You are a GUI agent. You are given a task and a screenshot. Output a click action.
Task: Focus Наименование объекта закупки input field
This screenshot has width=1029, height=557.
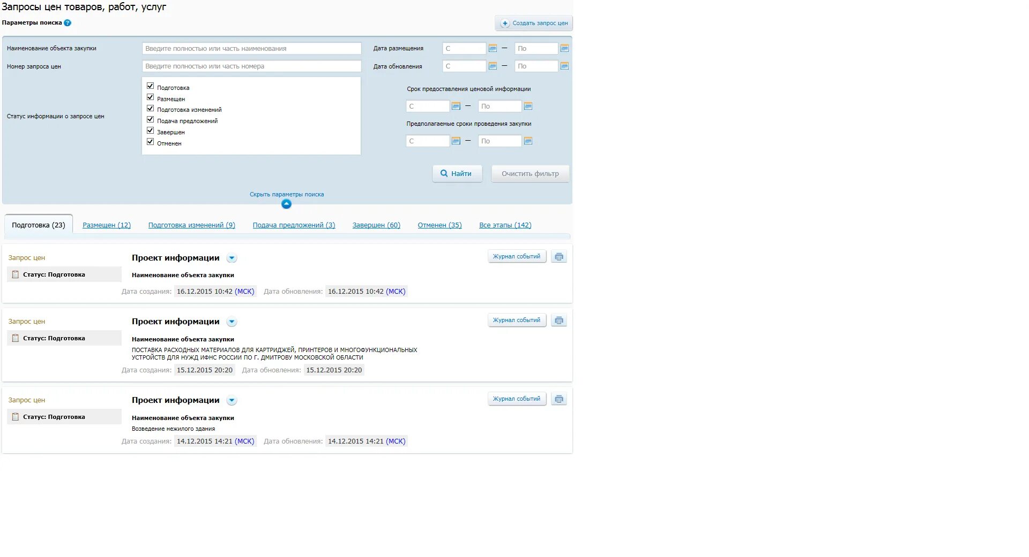pyautogui.click(x=252, y=49)
